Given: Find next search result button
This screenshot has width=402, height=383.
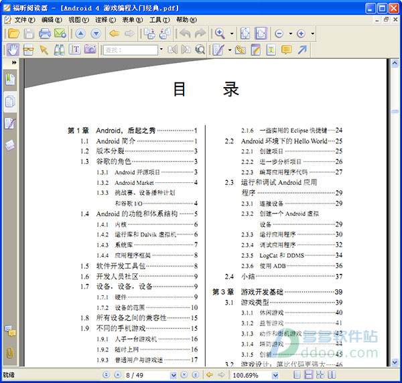Looking at the screenshot, I should pyautogui.click(x=186, y=50).
